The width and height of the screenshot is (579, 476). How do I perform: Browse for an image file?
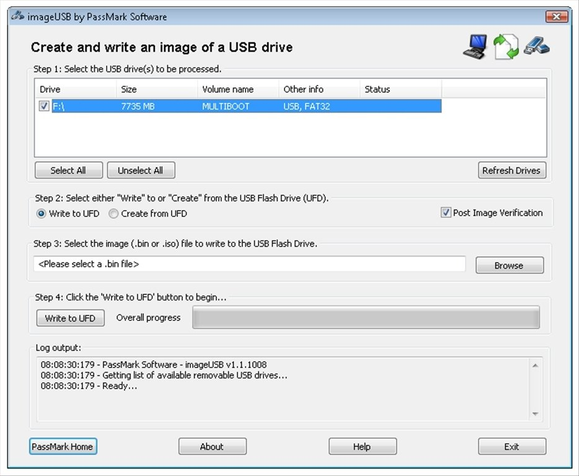tap(510, 265)
